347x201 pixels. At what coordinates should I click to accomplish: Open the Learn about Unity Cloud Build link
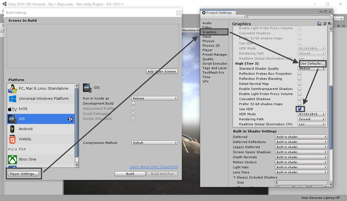(x=154, y=167)
